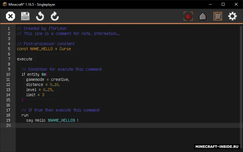
Task: Click line number 20 in the gutter
Action: point(9,125)
